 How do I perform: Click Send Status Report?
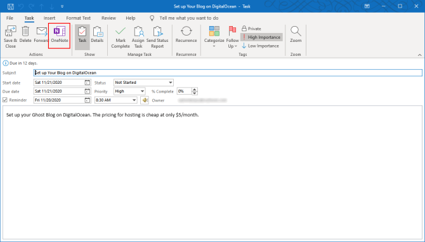point(157,37)
